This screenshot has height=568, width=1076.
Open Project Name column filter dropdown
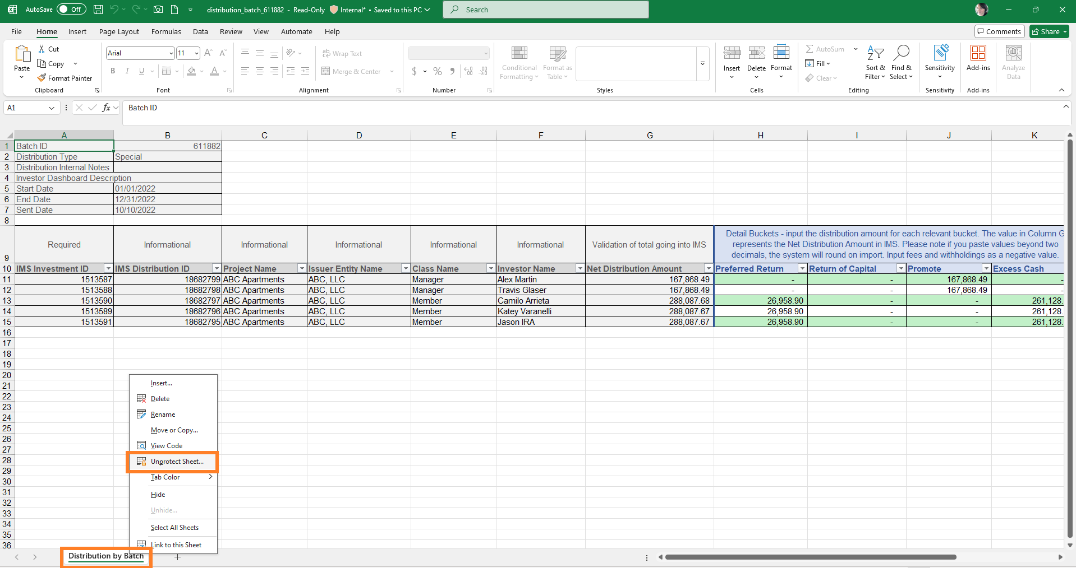point(302,269)
